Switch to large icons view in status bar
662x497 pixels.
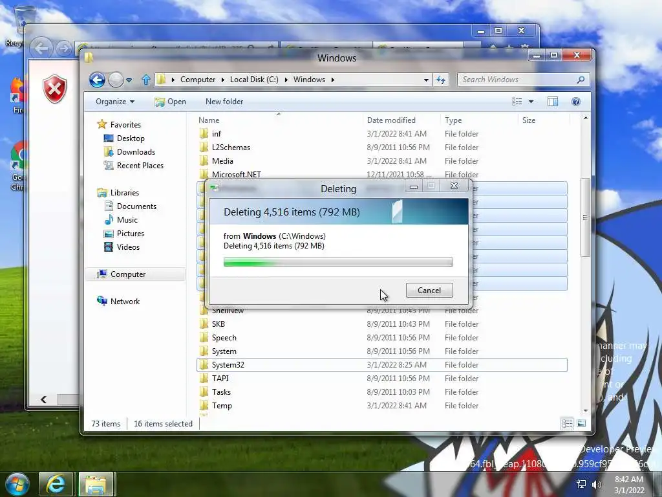[581, 423]
